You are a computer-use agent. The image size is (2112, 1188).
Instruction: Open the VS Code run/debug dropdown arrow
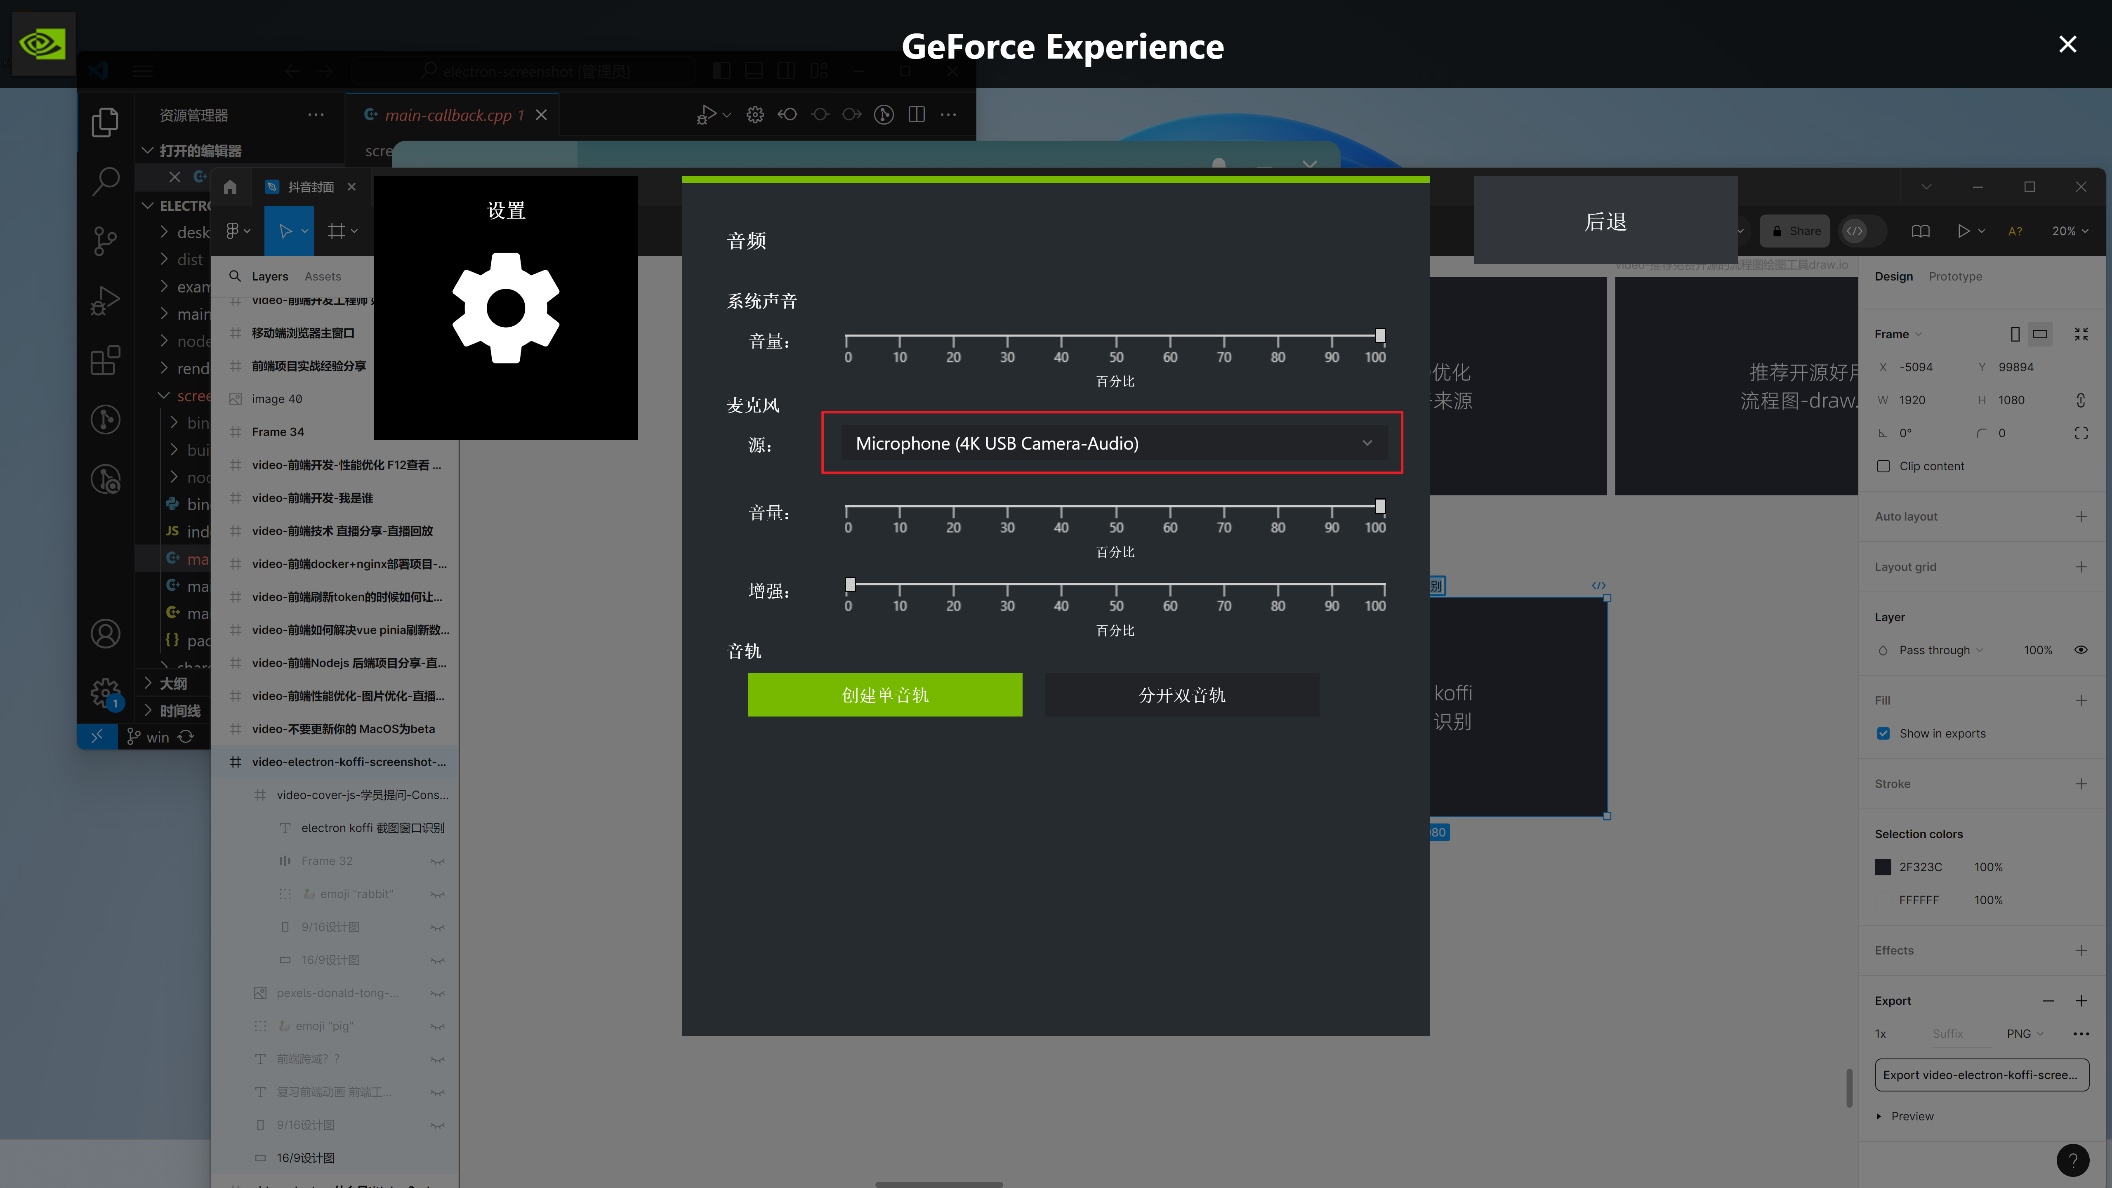click(x=726, y=115)
